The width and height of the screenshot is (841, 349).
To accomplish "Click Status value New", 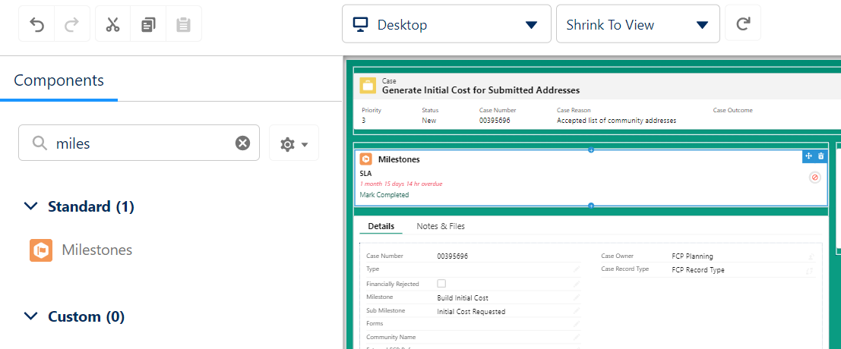I will [429, 121].
